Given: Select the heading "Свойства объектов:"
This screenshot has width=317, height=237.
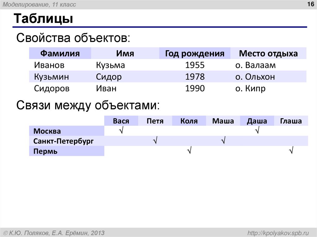Looking at the screenshot, I should 73,38.
